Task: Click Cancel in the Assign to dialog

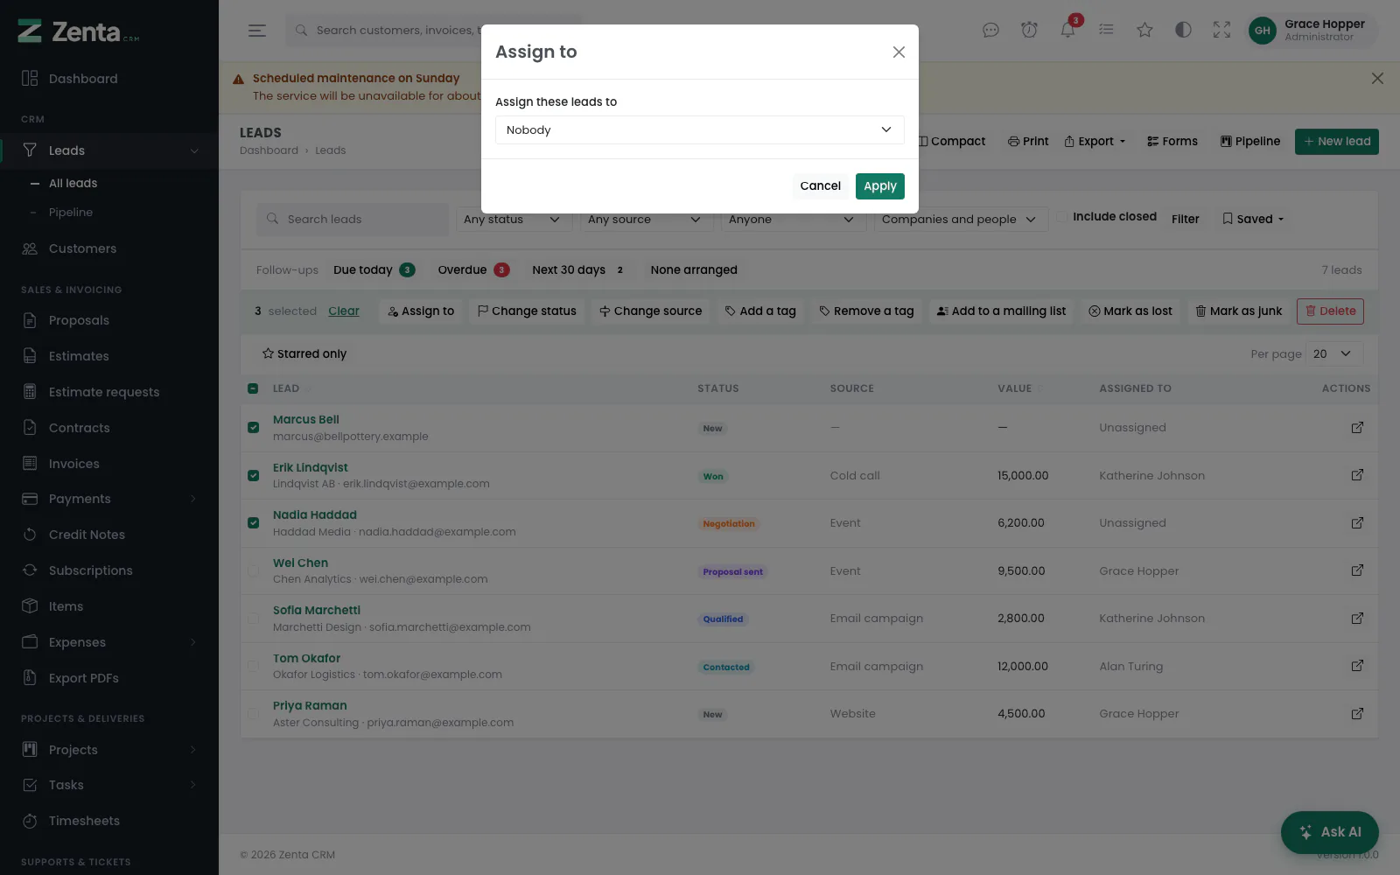Action: [820, 185]
